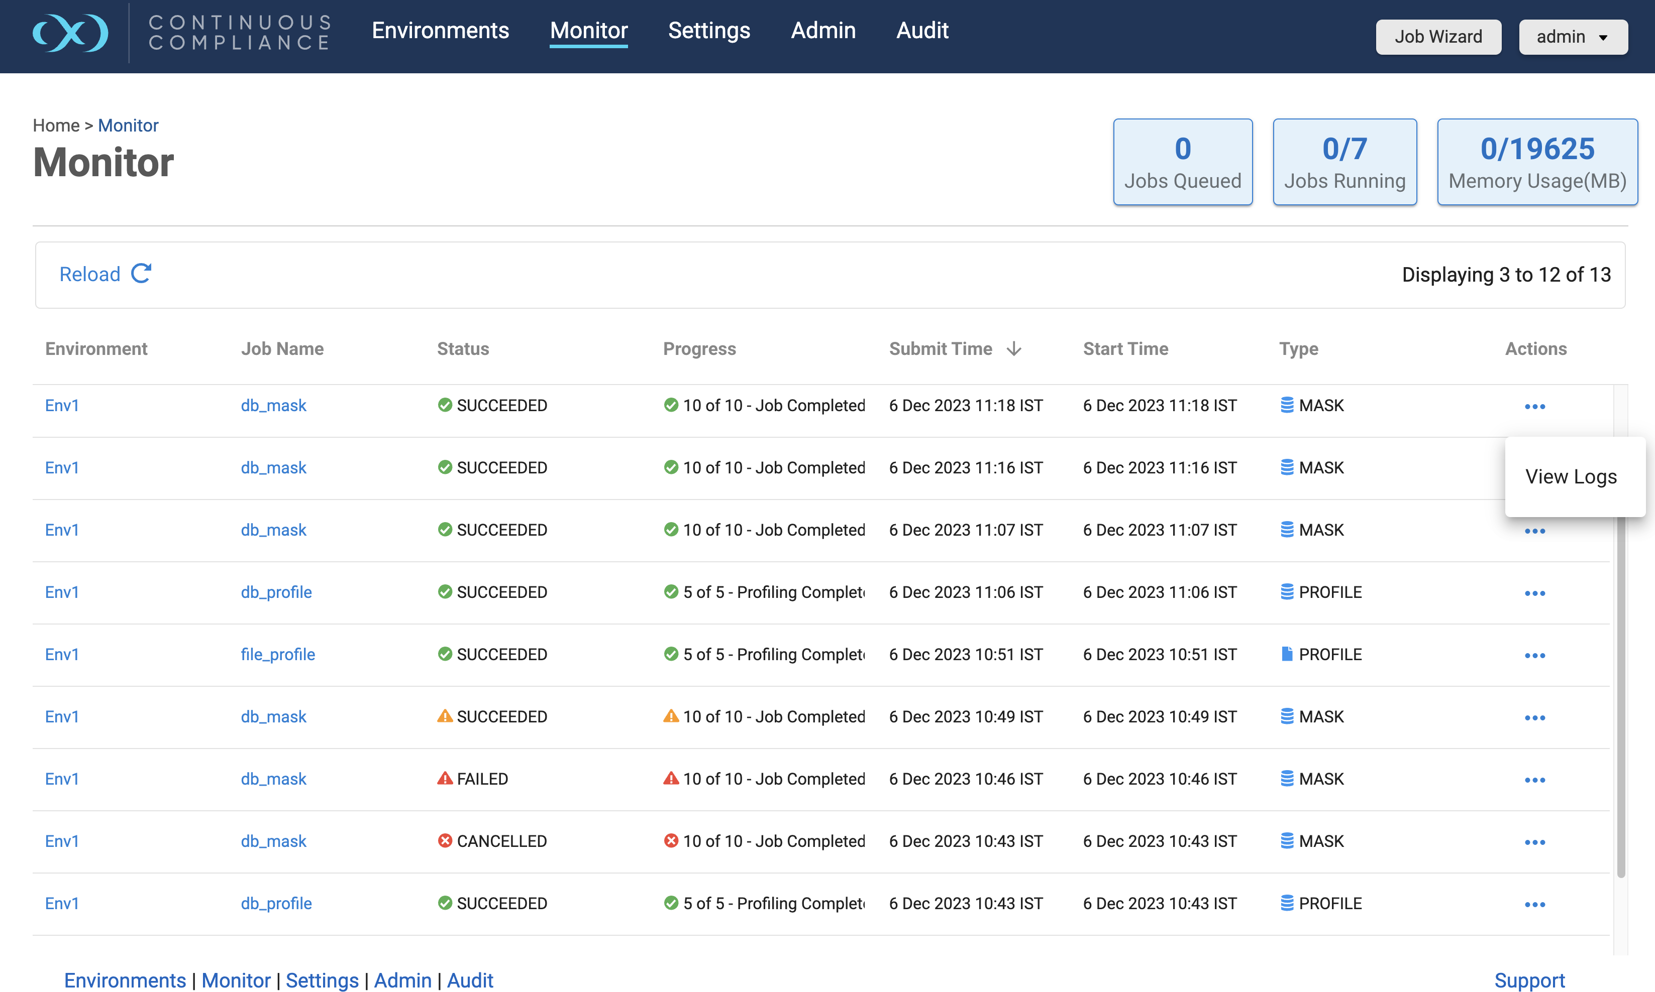1655x992 pixels.
Task: Open the Environments tab in the top navigation
Action: (440, 31)
